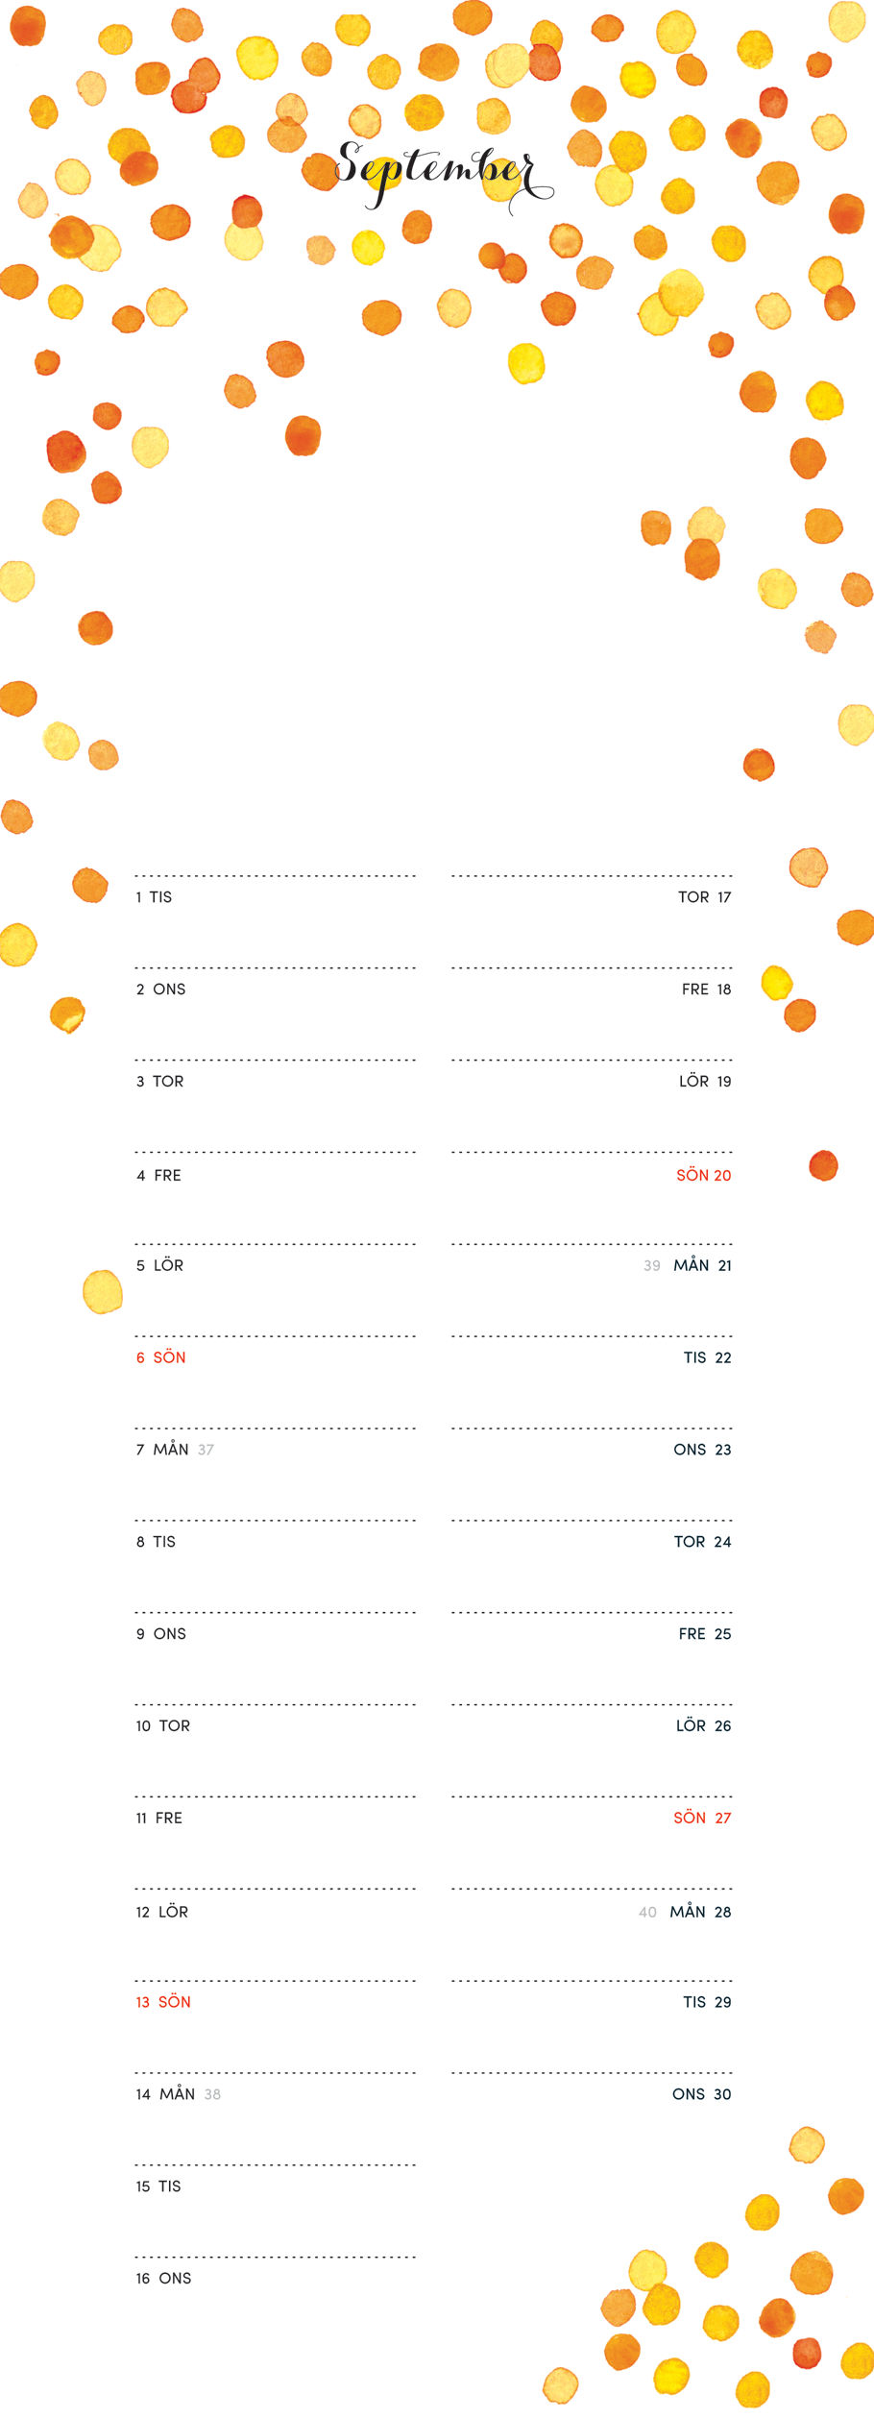Image resolution: width=874 pixels, height=2418 pixels.
Task: Select the 1 TIS date entry
Action: point(154,897)
